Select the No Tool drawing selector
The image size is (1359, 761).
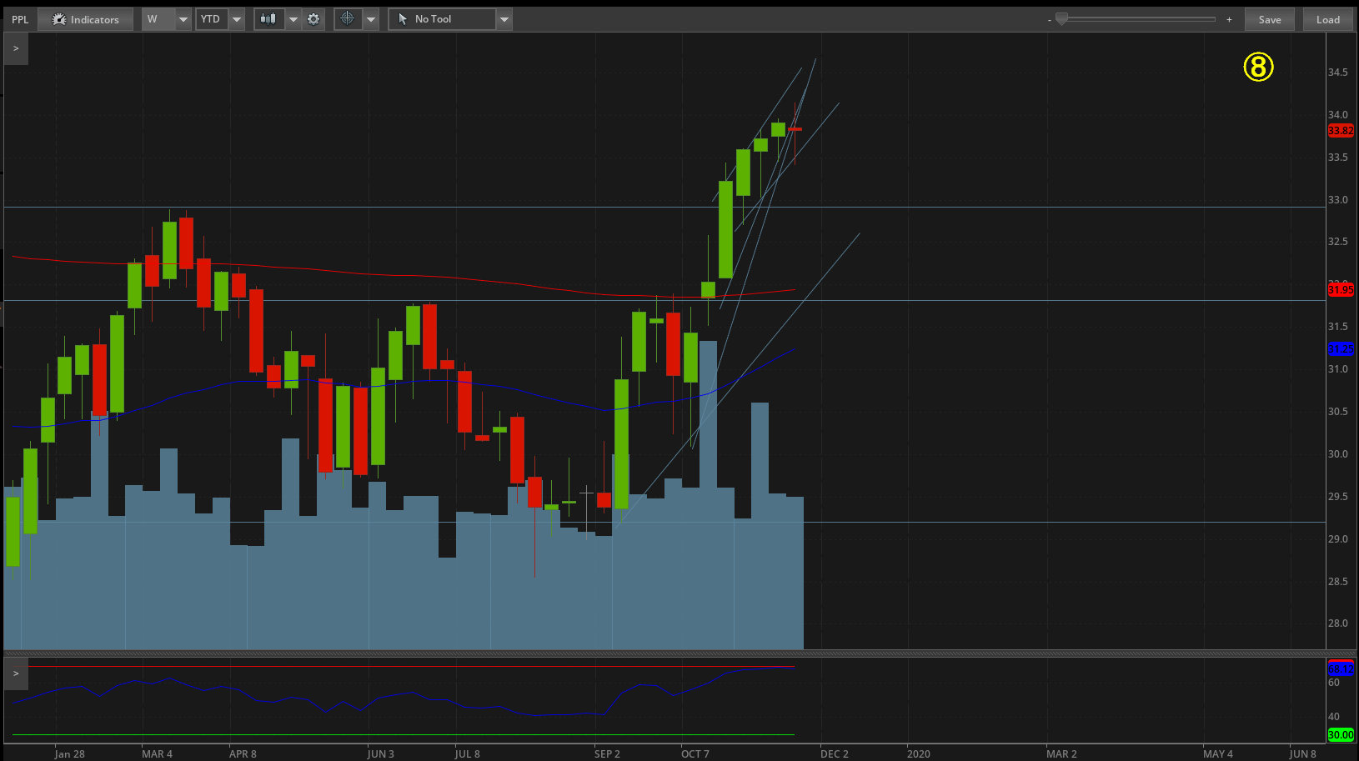click(x=443, y=19)
